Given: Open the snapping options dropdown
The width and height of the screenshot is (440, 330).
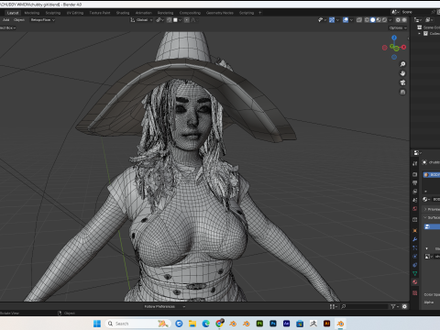Looking at the screenshot, I should pos(177,20).
